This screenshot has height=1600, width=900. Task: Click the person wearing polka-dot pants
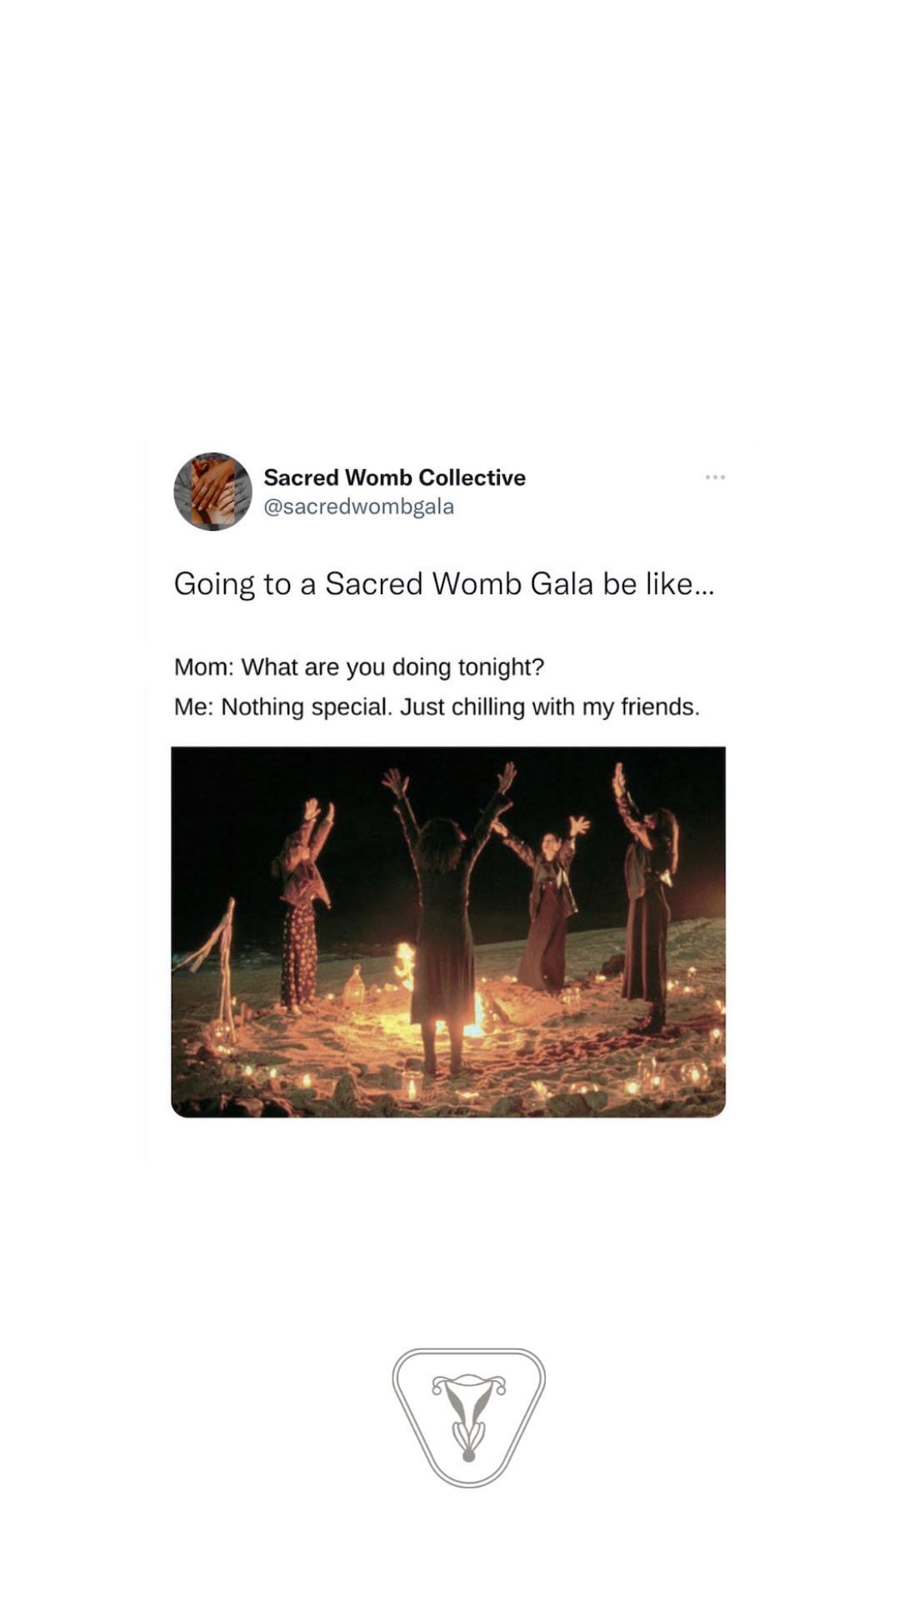(x=303, y=908)
